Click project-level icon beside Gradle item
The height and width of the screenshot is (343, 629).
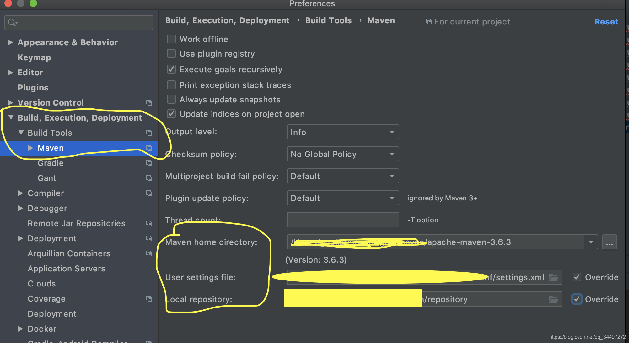coord(149,163)
